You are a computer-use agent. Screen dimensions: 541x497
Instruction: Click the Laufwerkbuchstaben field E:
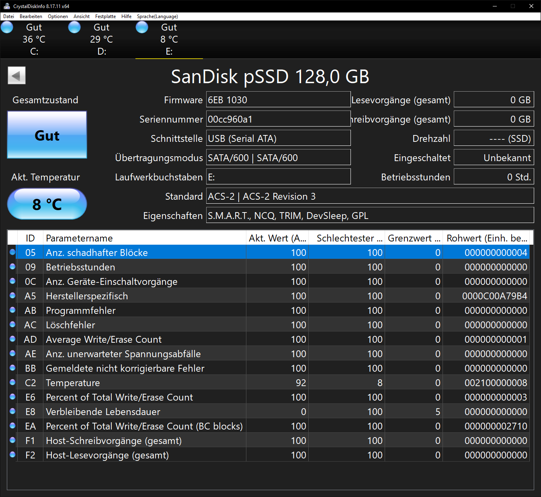pyautogui.click(x=278, y=177)
